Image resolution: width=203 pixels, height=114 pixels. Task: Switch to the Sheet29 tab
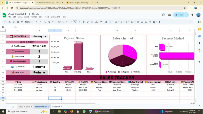click(x=56, y=107)
